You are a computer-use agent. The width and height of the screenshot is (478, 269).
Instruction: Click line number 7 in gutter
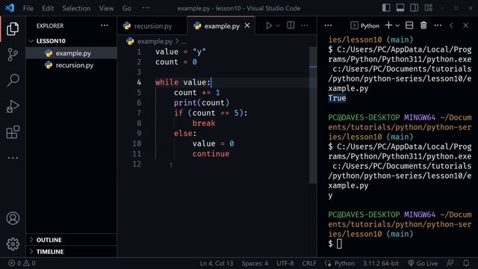coord(139,113)
